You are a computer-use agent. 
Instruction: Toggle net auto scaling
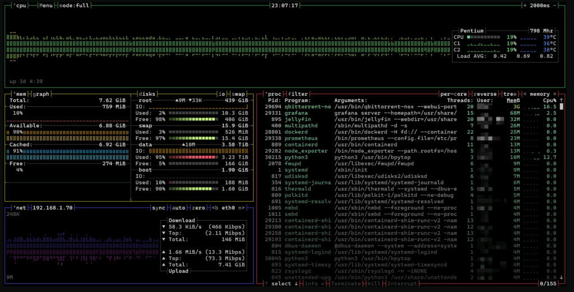coord(178,208)
